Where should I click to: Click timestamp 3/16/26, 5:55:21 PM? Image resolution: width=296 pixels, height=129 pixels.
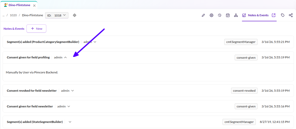coord(276,42)
